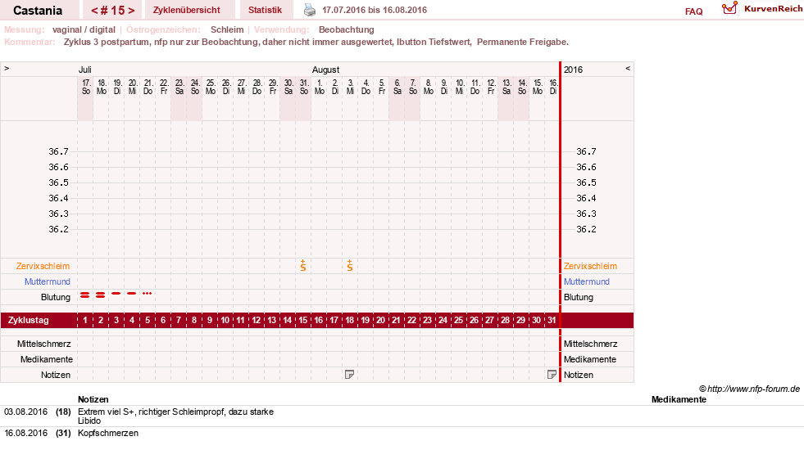Open the note icon on cycle day 31
The height and width of the screenshot is (459, 804).
point(552,375)
